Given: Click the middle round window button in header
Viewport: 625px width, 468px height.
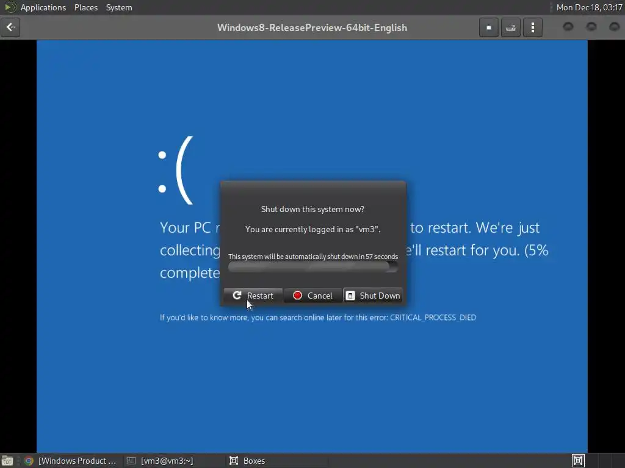Looking at the screenshot, I should [x=591, y=27].
